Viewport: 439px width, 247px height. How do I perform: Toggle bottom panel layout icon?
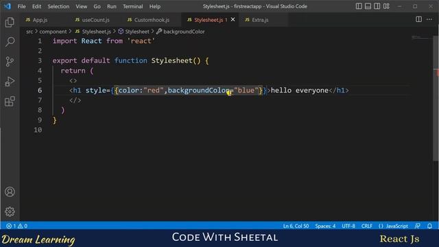[x=368, y=6]
